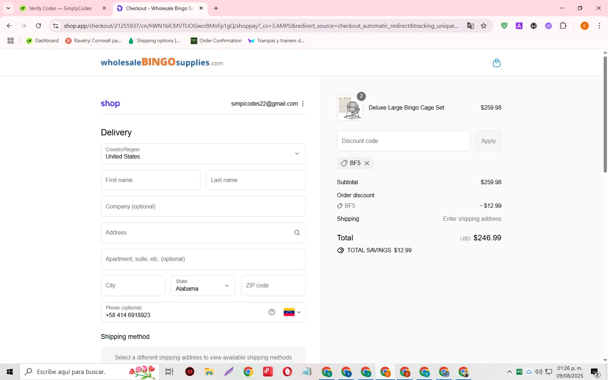Focus the Address input field
The image size is (608, 380).
pyautogui.click(x=203, y=233)
